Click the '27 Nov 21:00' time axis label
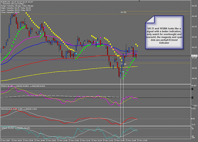 pyautogui.click(x=62, y=140)
